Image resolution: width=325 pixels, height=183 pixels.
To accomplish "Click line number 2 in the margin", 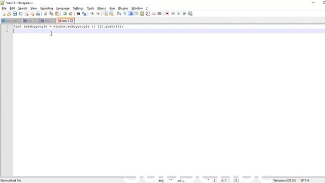I will point(7,31).
